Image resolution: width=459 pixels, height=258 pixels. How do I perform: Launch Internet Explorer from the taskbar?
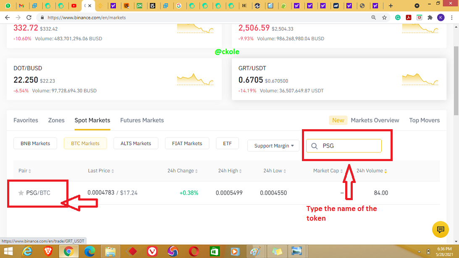(27, 251)
